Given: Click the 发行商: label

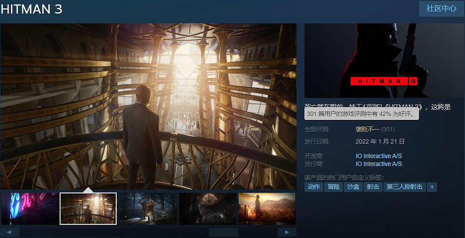Looking at the screenshot, I should coord(314,164).
